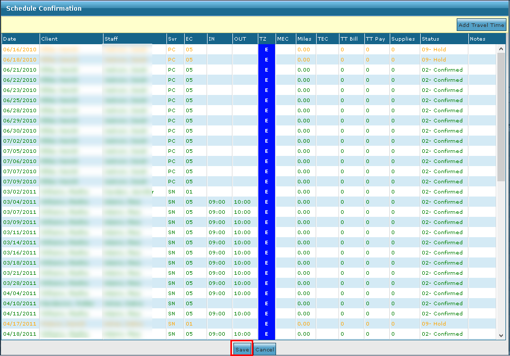This screenshot has height=356, width=510.
Task: Click the OUT time for 04/18/2011
Action: click(242, 334)
